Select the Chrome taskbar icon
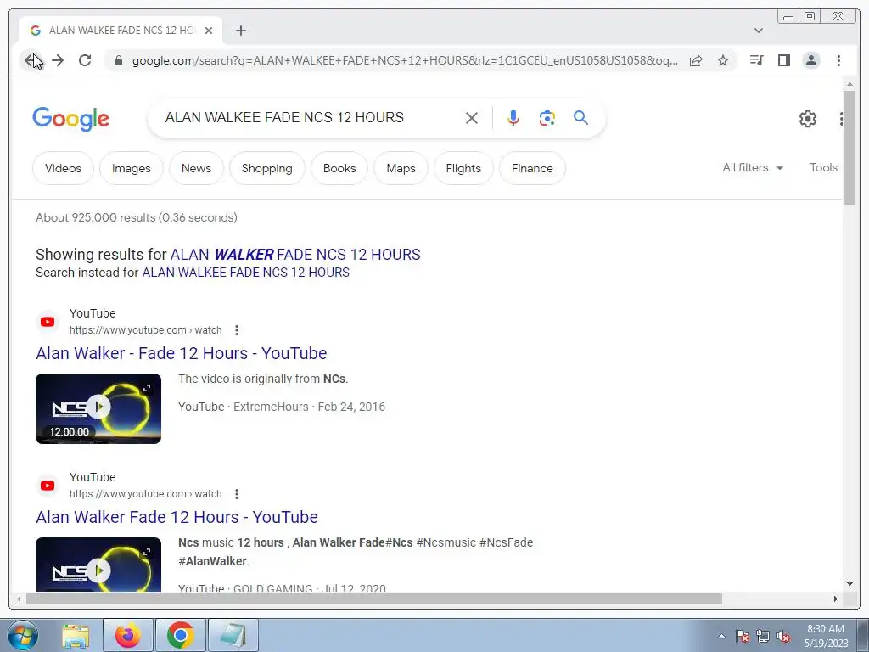The height and width of the screenshot is (652, 869). tap(180, 635)
